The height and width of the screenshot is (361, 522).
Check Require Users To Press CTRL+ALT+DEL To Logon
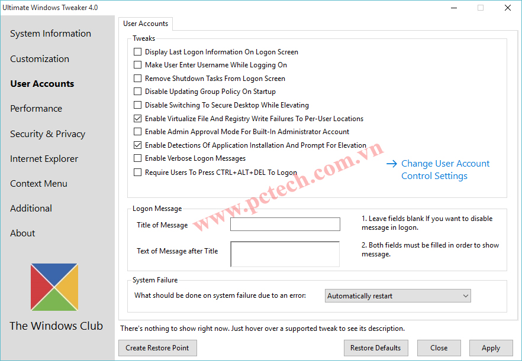(137, 172)
